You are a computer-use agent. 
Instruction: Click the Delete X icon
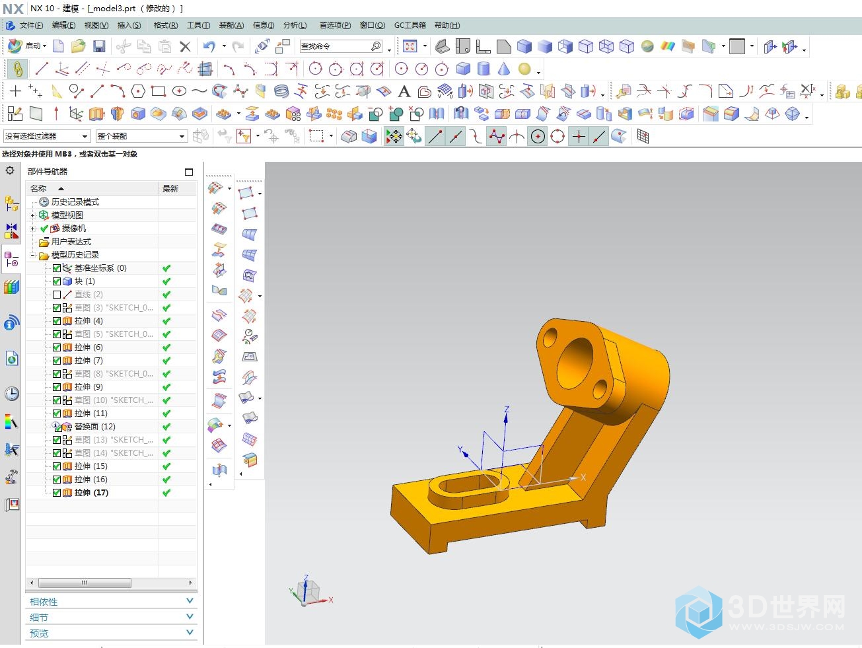click(185, 46)
